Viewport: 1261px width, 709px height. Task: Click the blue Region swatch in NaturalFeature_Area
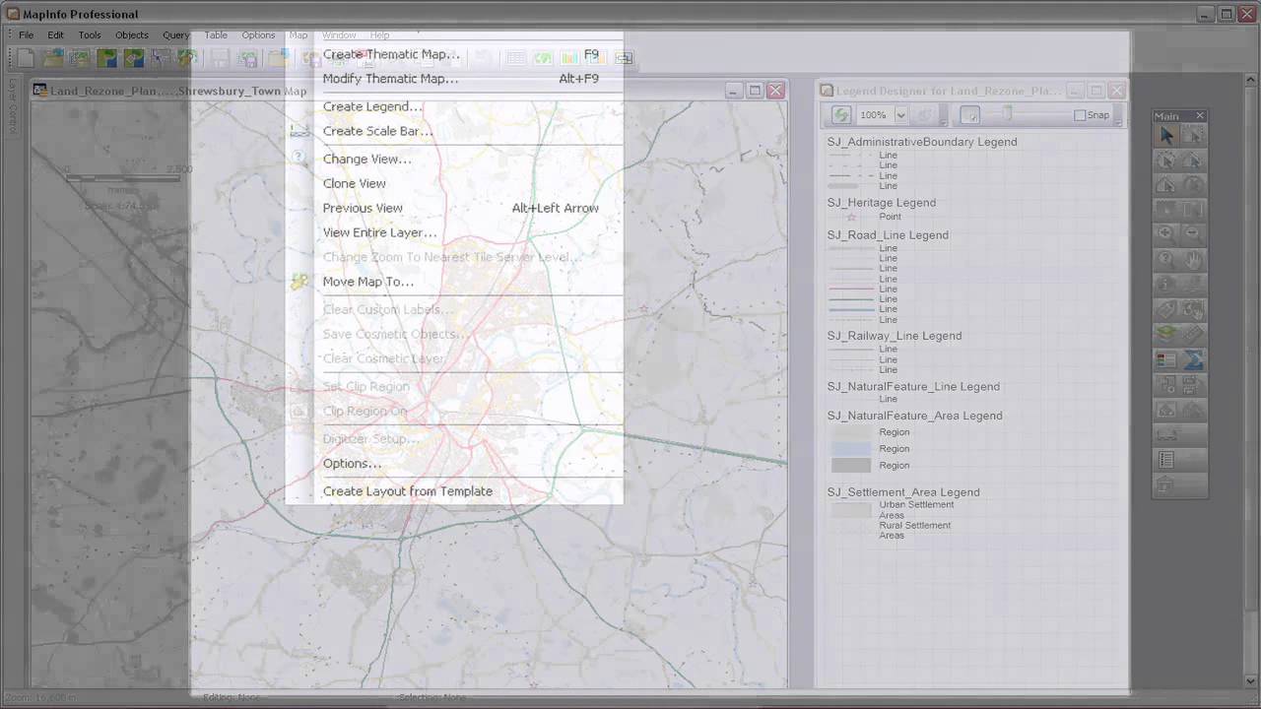pyautogui.click(x=852, y=449)
